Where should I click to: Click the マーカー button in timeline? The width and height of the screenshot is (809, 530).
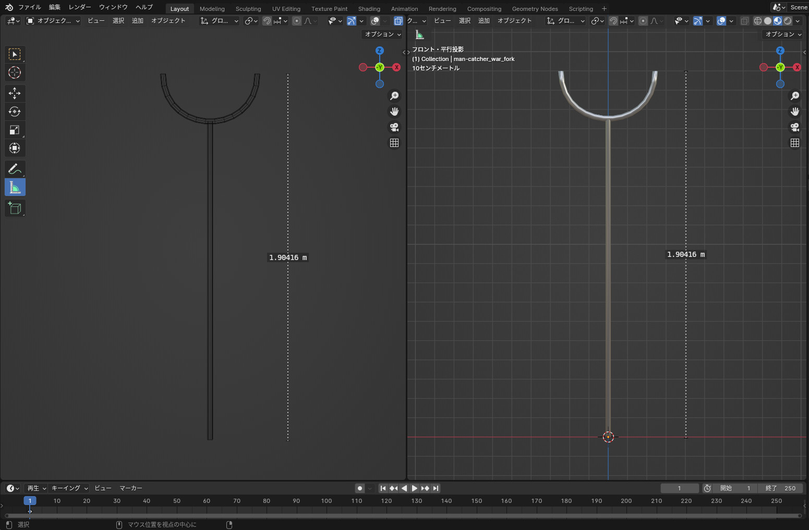coord(131,488)
